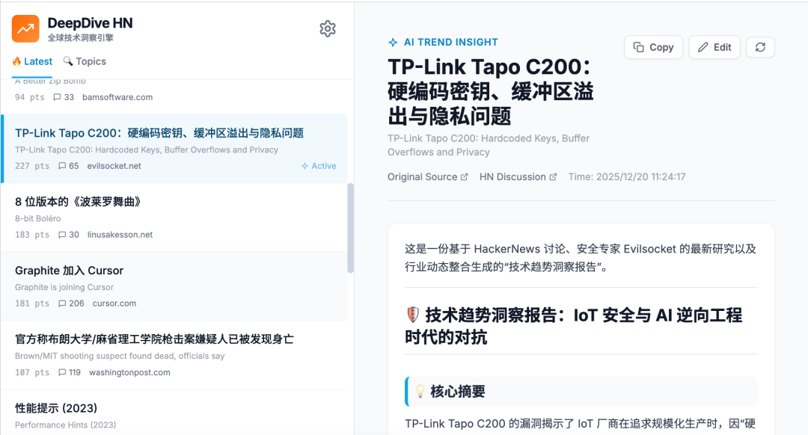The width and height of the screenshot is (808, 435).
Task: Click the refresh icon button beside Edit
Action: pyautogui.click(x=760, y=47)
